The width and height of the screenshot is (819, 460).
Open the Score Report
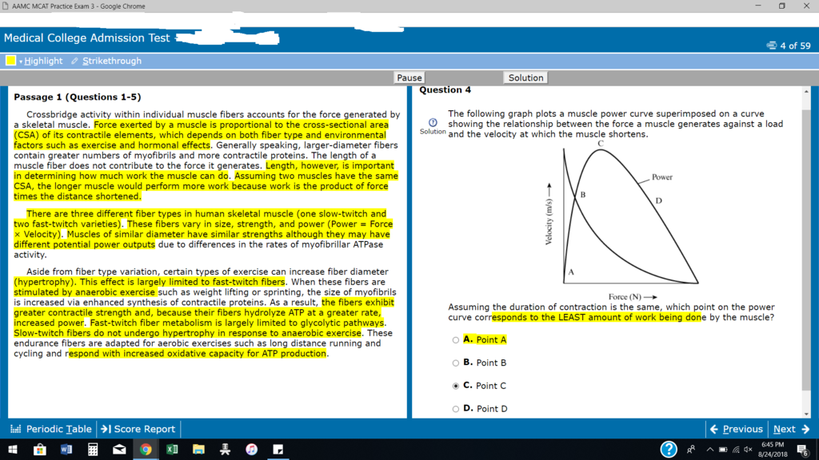(138, 429)
